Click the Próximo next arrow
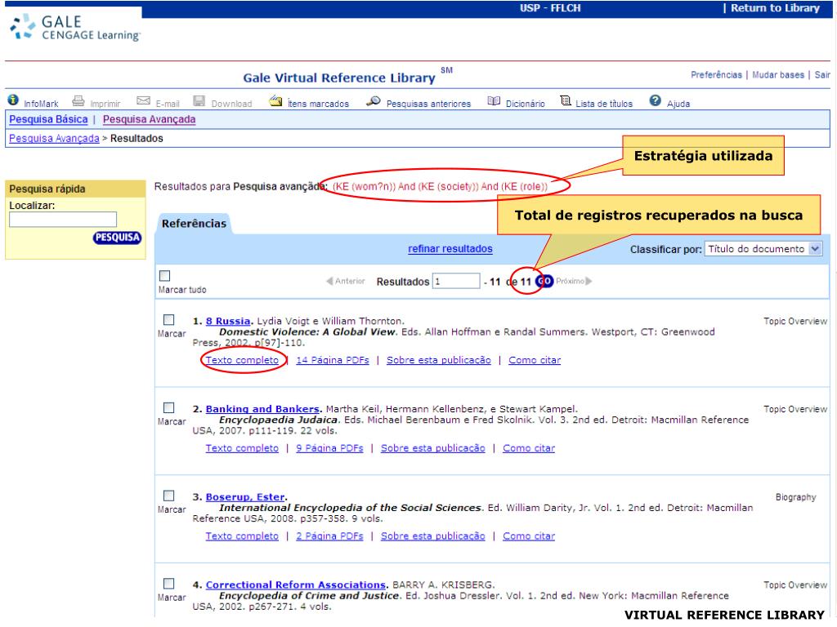 [574, 281]
